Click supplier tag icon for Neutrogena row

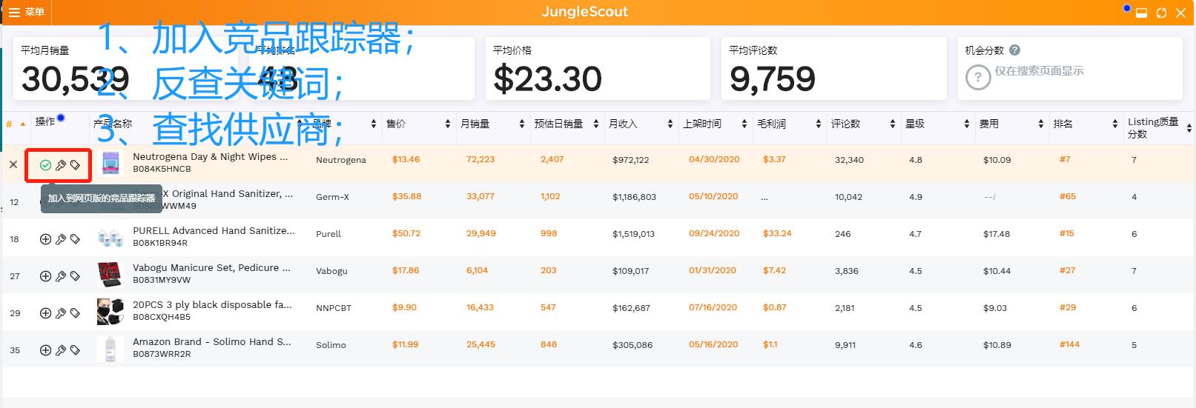point(75,165)
